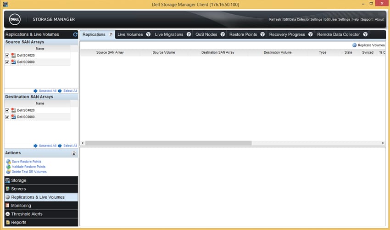Image resolution: width=390 pixels, height=230 pixels.
Task: Uncheck Dell SC9000 under Source SAN Arrays
Action: tap(7, 62)
